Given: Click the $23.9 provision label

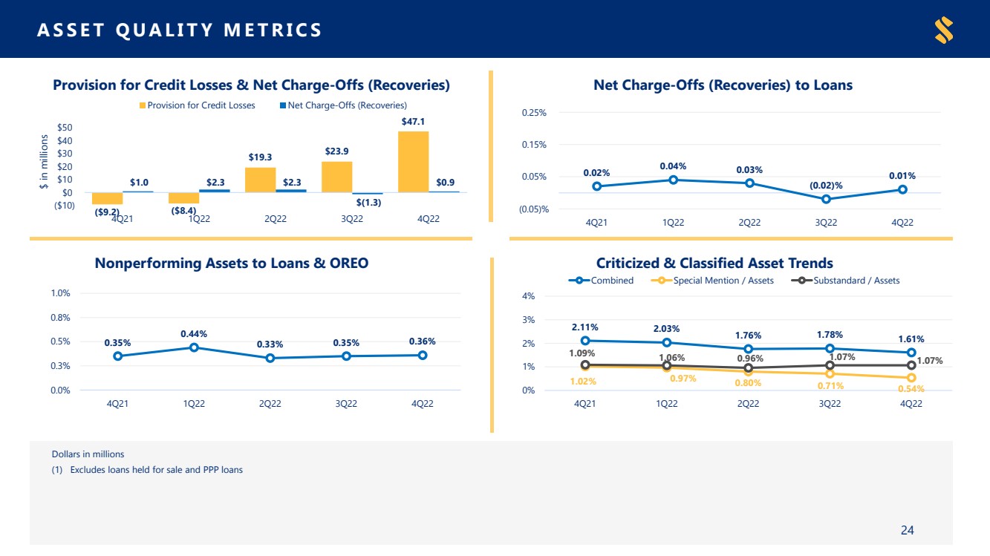Looking at the screenshot, I should pos(336,151).
